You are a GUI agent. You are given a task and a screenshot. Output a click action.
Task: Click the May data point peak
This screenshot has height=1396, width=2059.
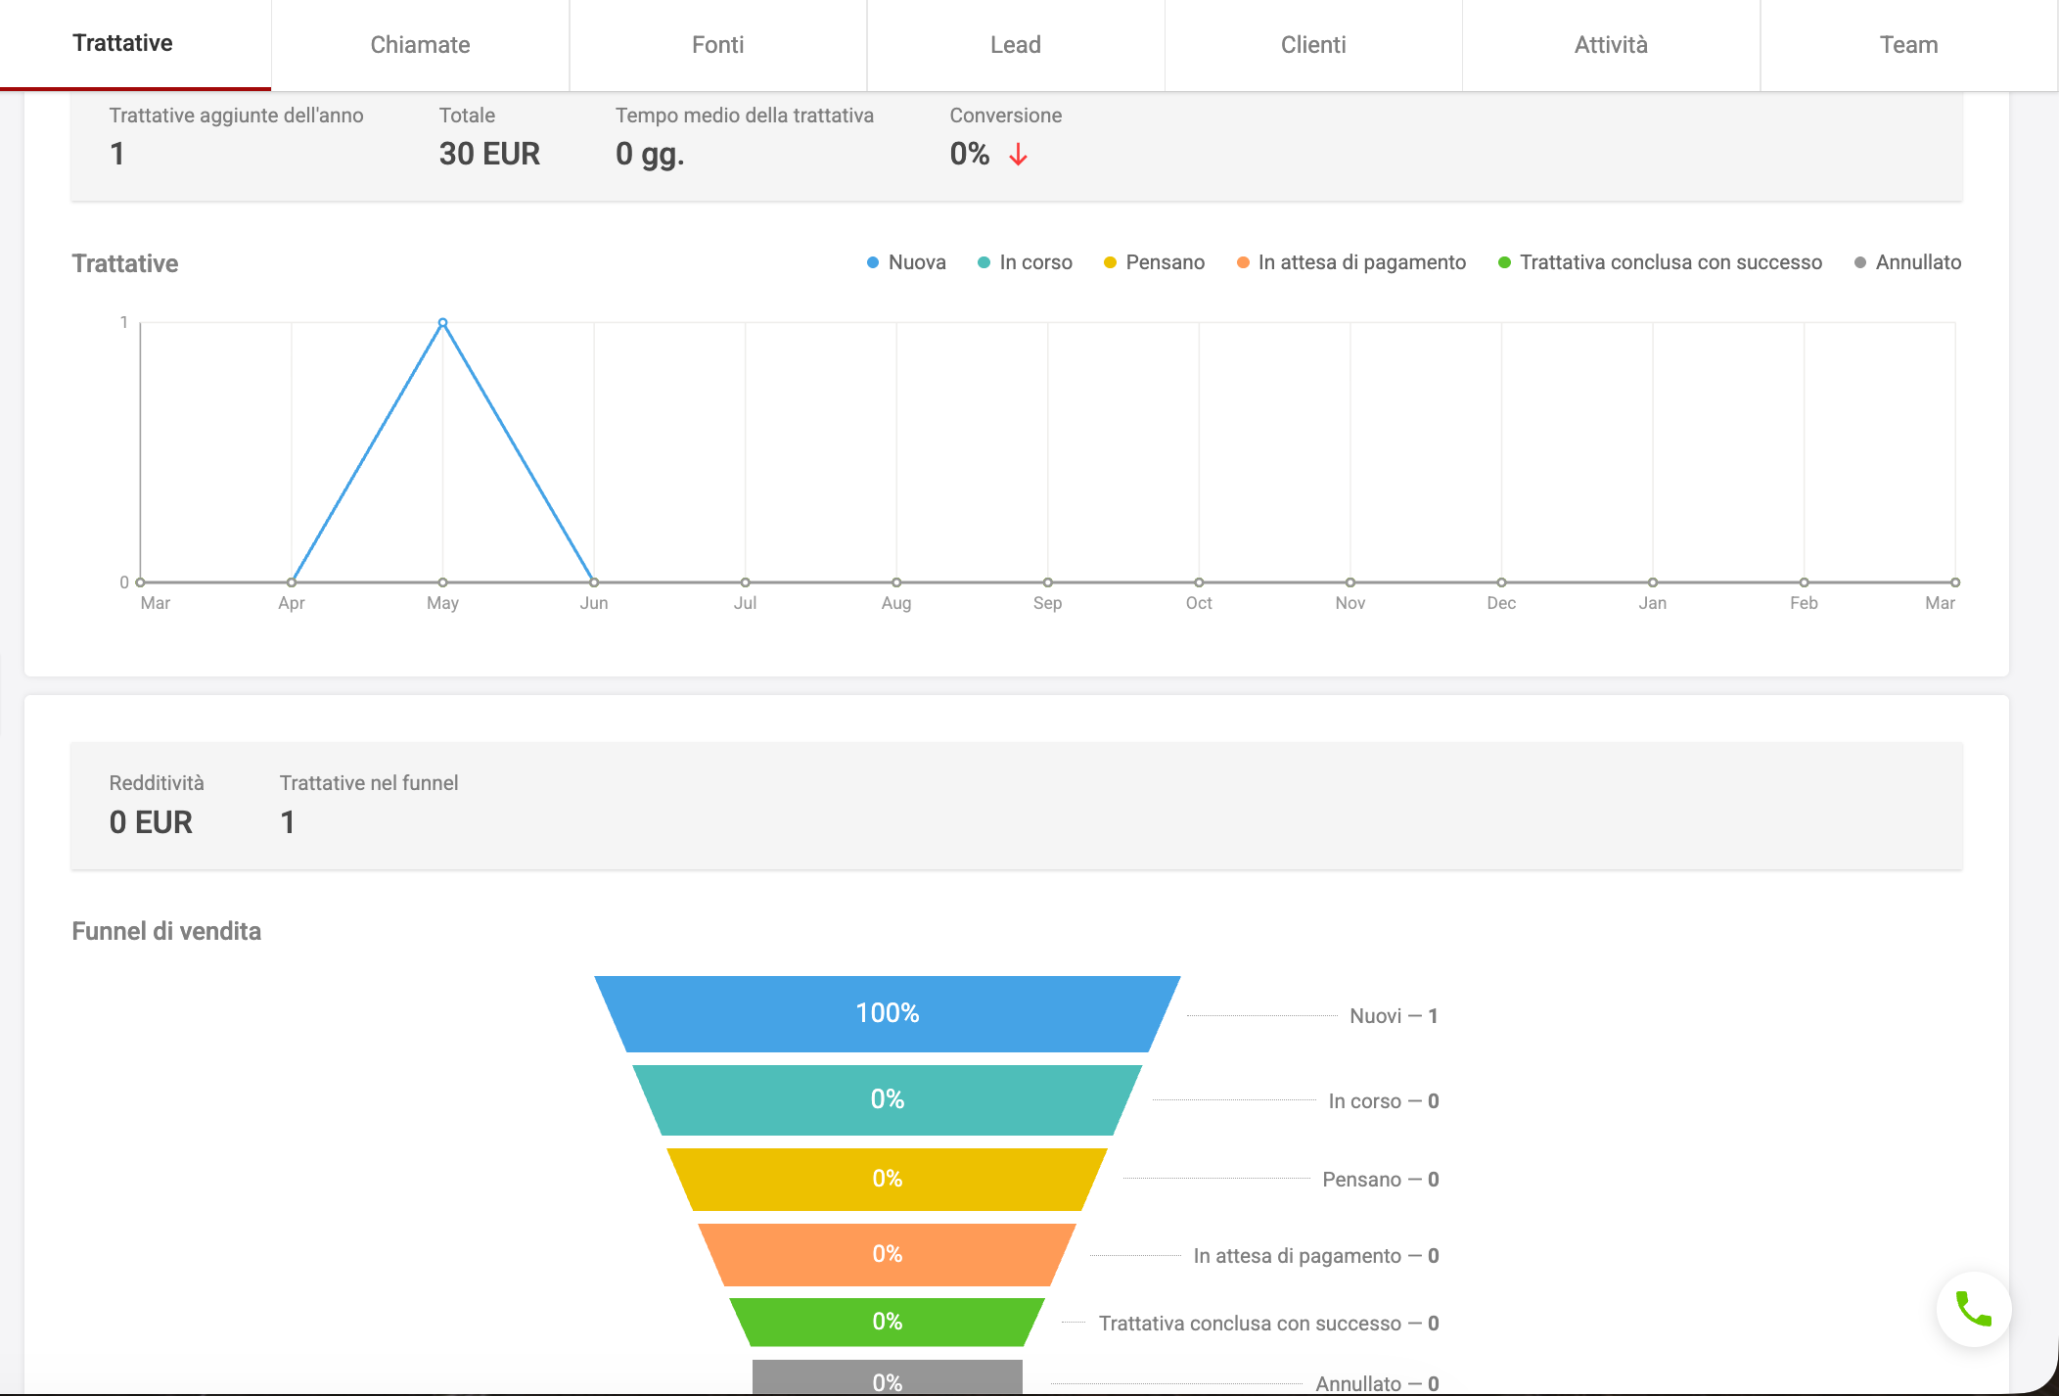click(x=442, y=322)
